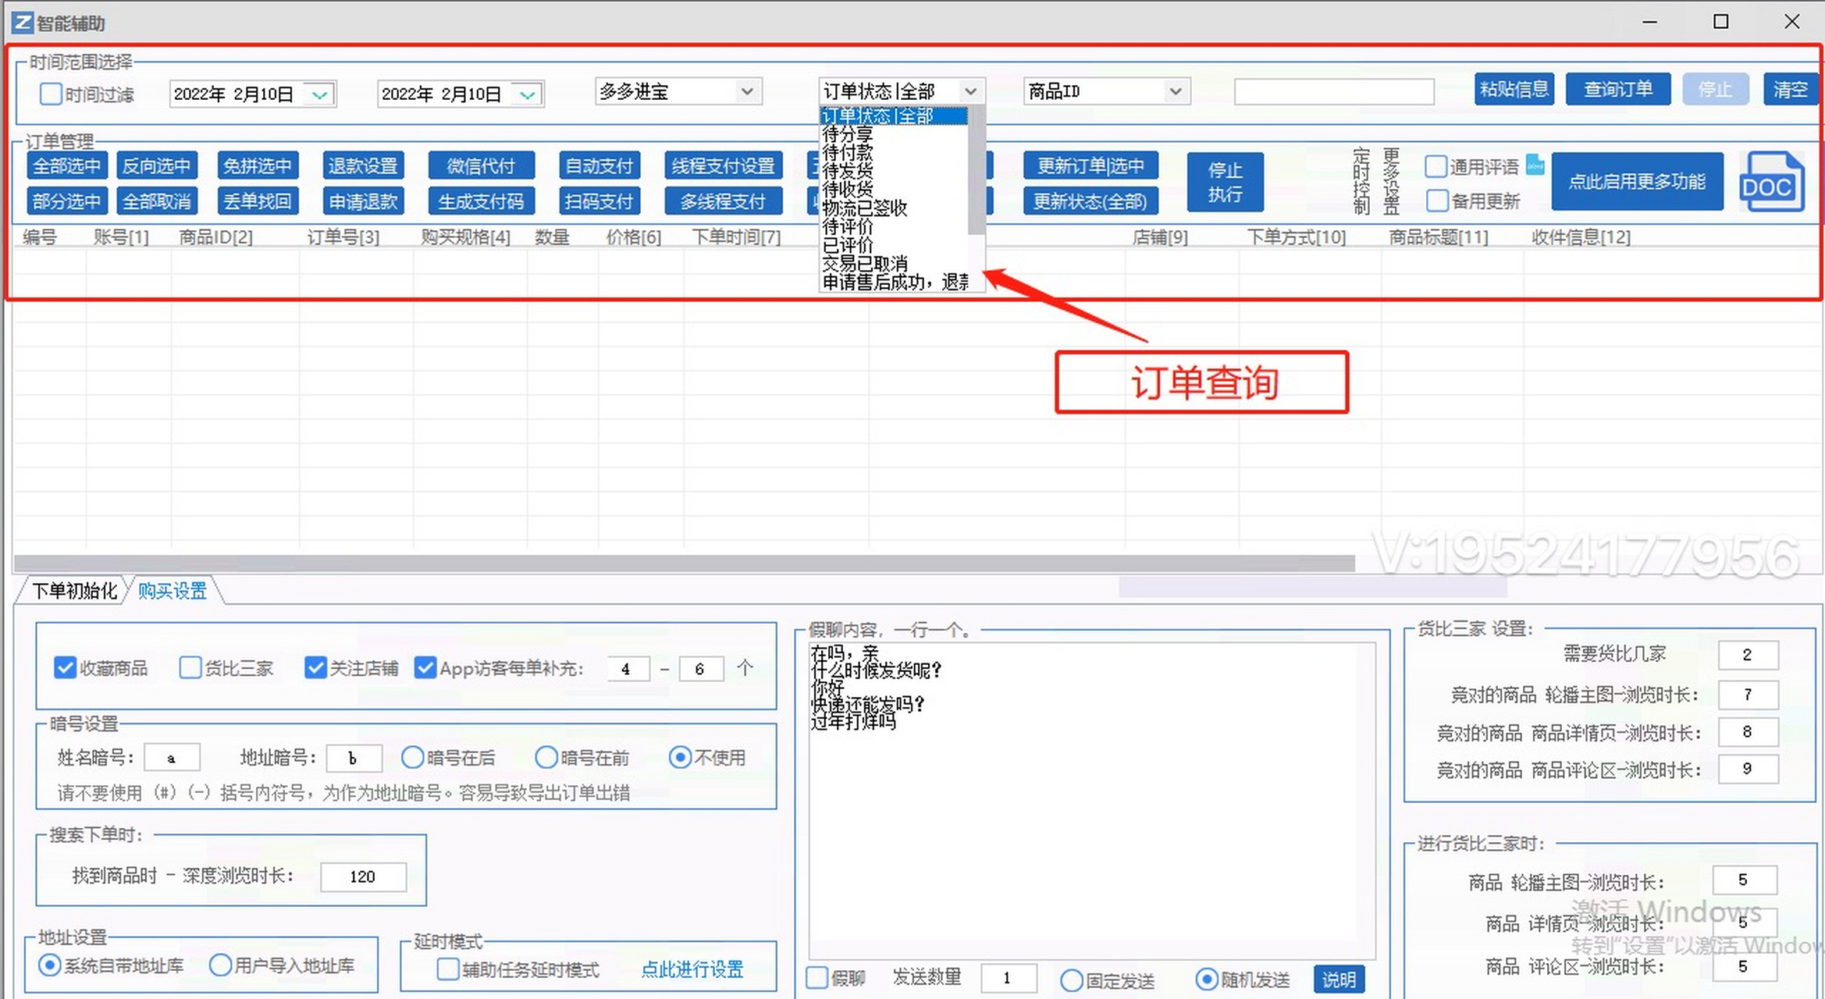Click the 扫码支付 button
The width and height of the screenshot is (1825, 999).
tap(599, 201)
